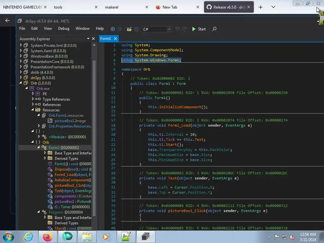Select the Form1_Load method node

click(73, 175)
